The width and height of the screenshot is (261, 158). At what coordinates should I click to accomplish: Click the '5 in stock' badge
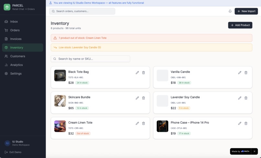coord(184,108)
